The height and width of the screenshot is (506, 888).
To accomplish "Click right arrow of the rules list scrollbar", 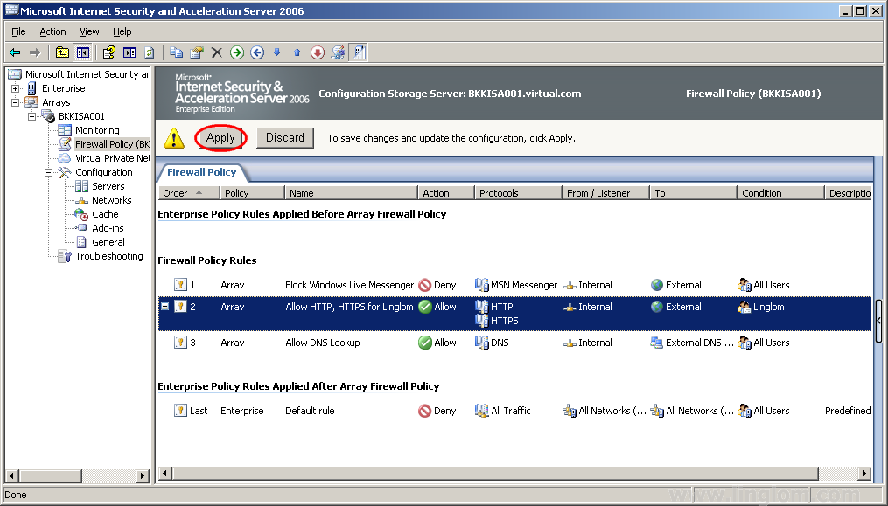I will [x=864, y=473].
